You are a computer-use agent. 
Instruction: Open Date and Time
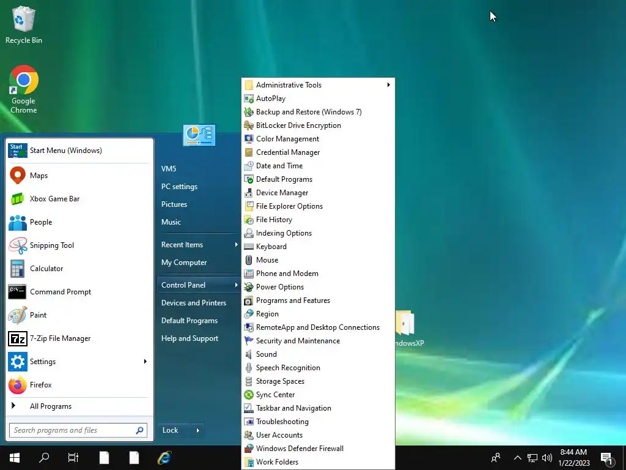318,166
